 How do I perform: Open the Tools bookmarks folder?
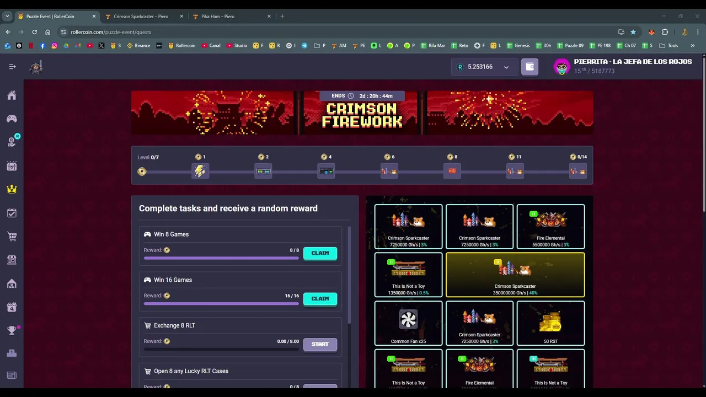click(668, 45)
